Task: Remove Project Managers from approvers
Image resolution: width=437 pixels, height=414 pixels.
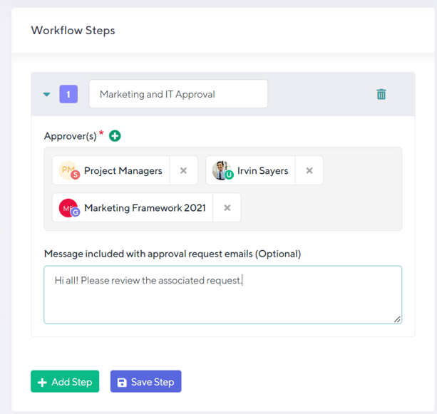Action: [183, 171]
